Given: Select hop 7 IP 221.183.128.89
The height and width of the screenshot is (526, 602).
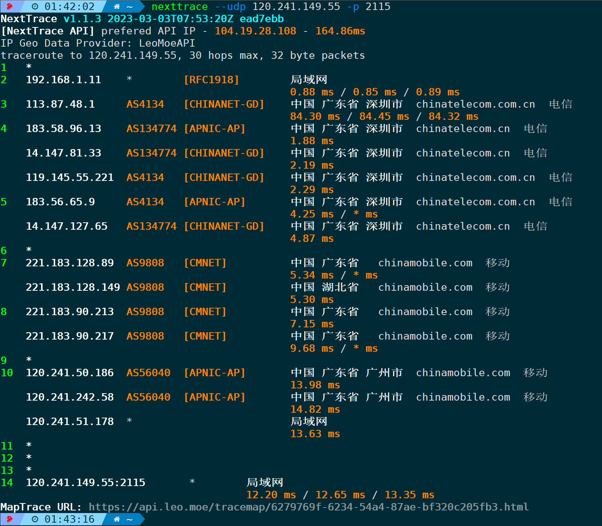Looking at the screenshot, I should [70, 263].
